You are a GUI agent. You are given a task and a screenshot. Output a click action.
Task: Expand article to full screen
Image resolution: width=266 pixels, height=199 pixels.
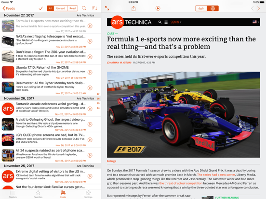(107, 8)
